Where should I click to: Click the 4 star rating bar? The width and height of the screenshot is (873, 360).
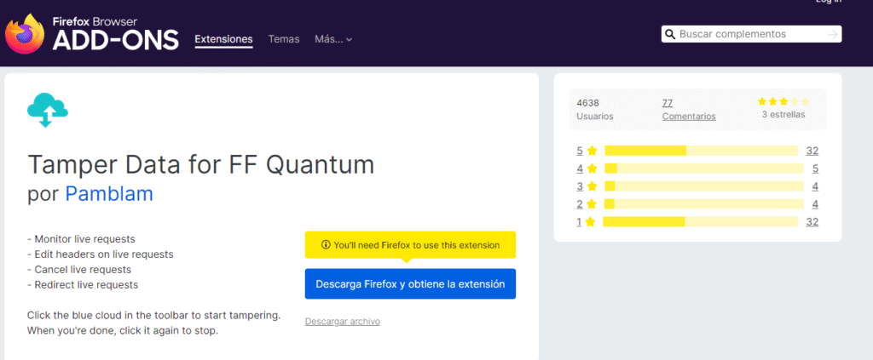pyautogui.click(x=704, y=169)
